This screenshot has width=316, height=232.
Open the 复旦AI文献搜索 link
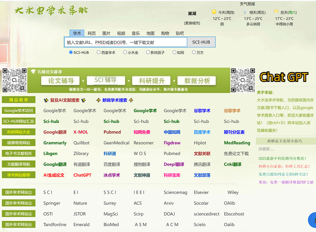[x=65, y=100]
